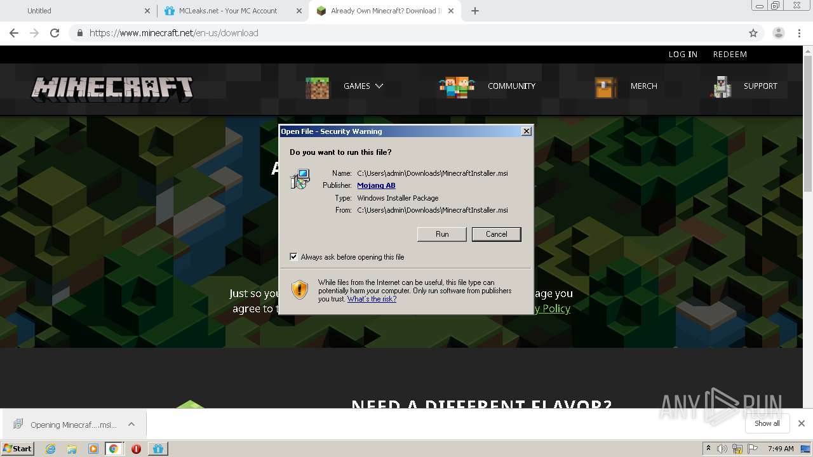Close the MCLeaks.net tab
Image resolution: width=813 pixels, height=457 pixels.
point(299,11)
